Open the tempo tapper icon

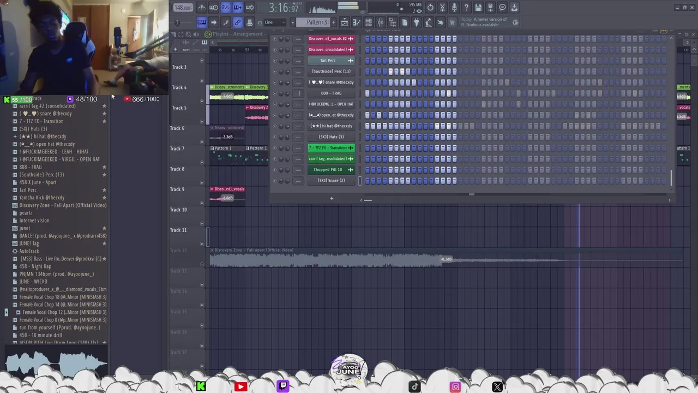pyautogui.click(x=429, y=22)
